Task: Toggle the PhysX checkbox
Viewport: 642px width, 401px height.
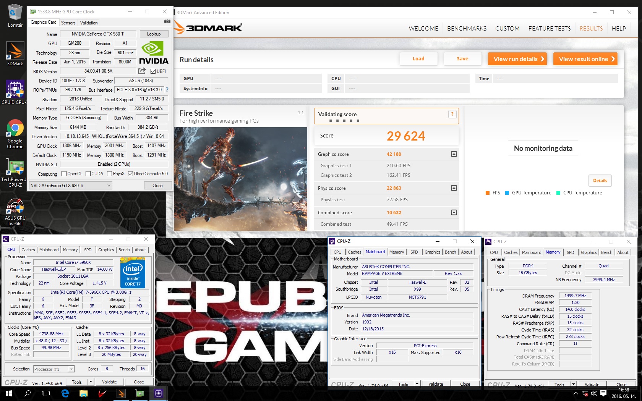Action: (x=110, y=174)
